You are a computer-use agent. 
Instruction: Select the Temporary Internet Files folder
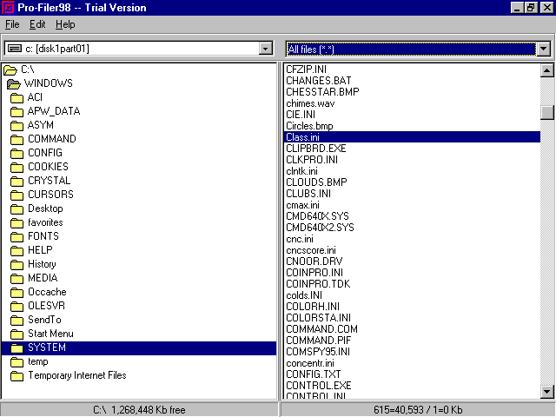[76, 375]
